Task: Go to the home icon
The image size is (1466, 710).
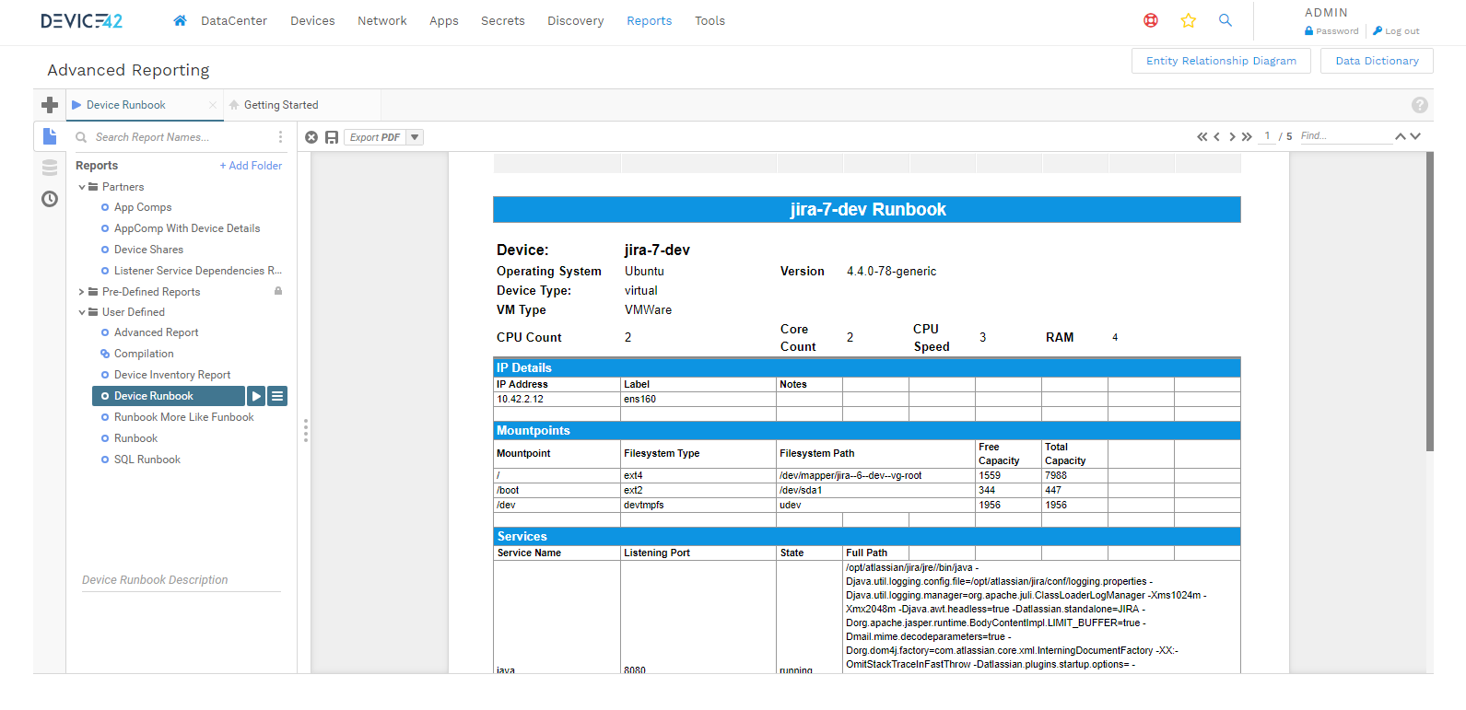Action: point(180,20)
